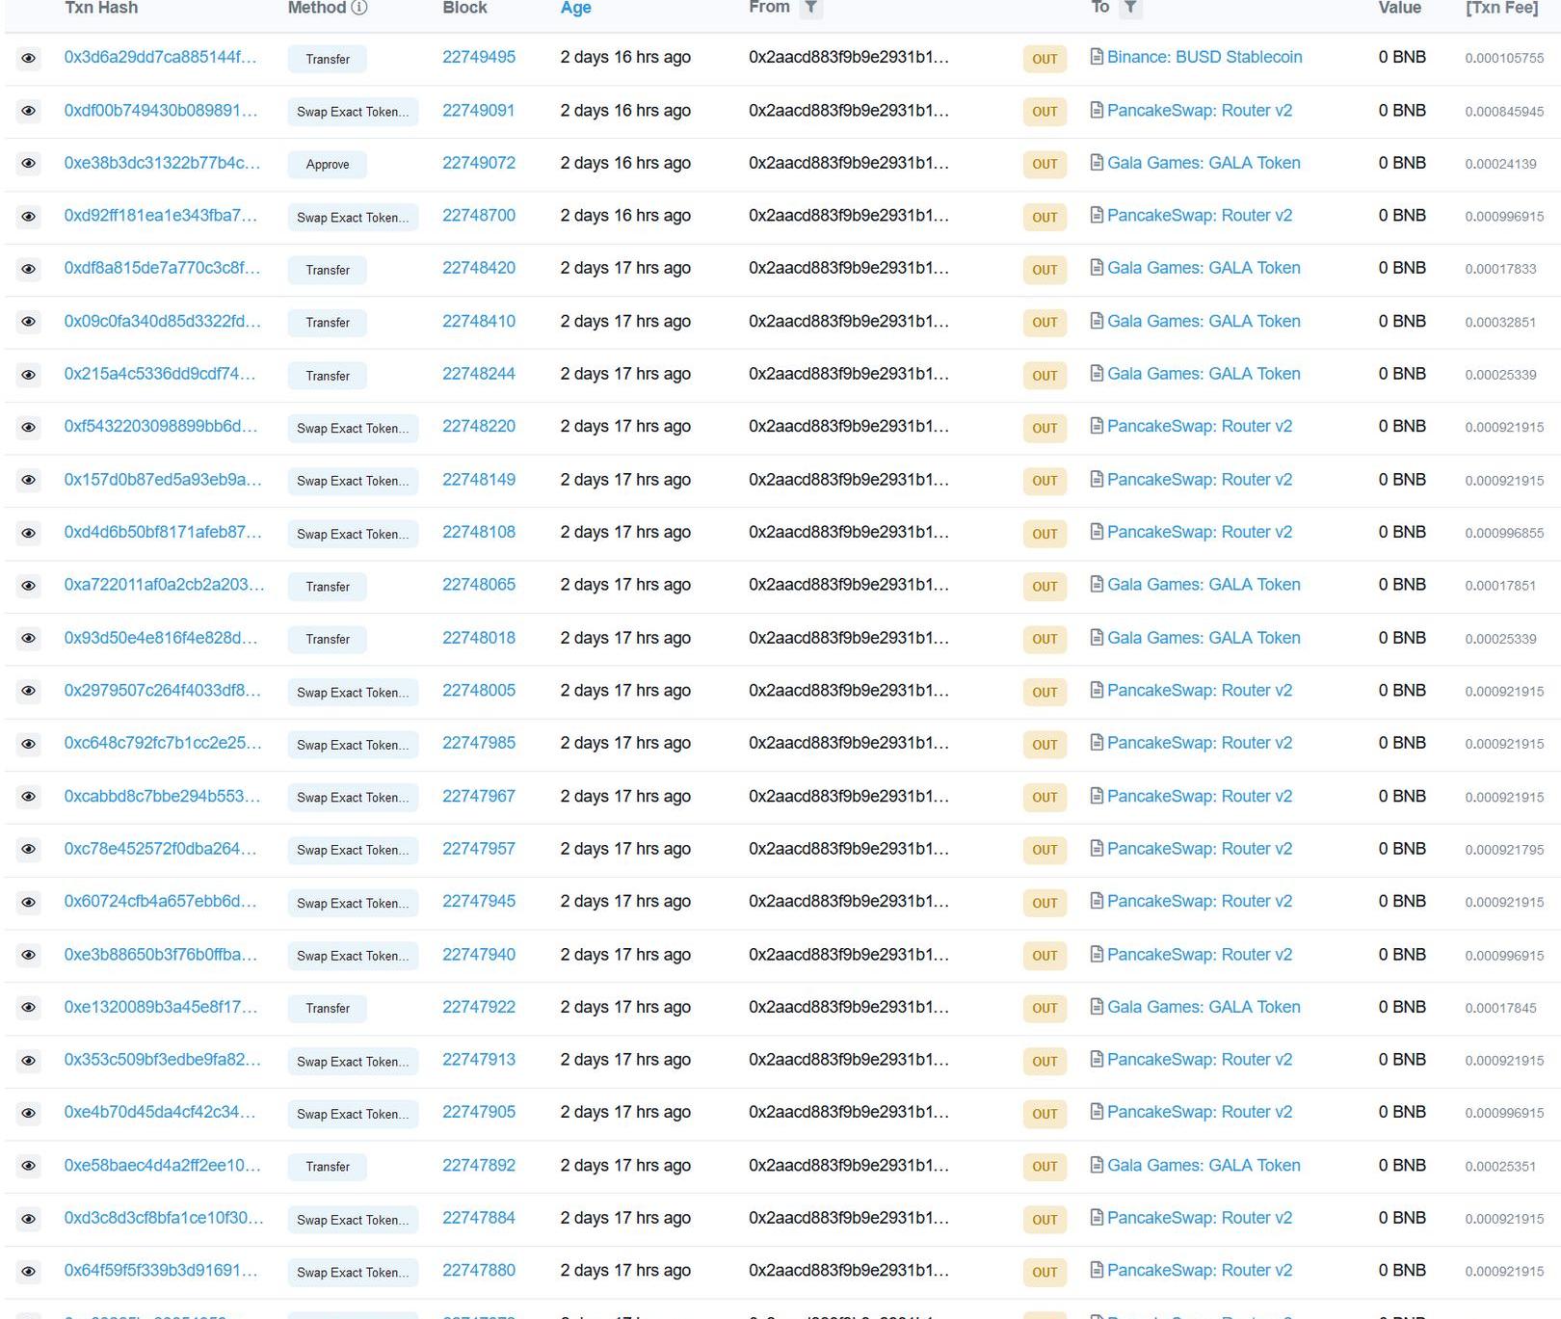This screenshot has width=1561, height=1319.
Task: Open transaction 0x64f59f5f339b3d91691
Action: coord(160,1270)
